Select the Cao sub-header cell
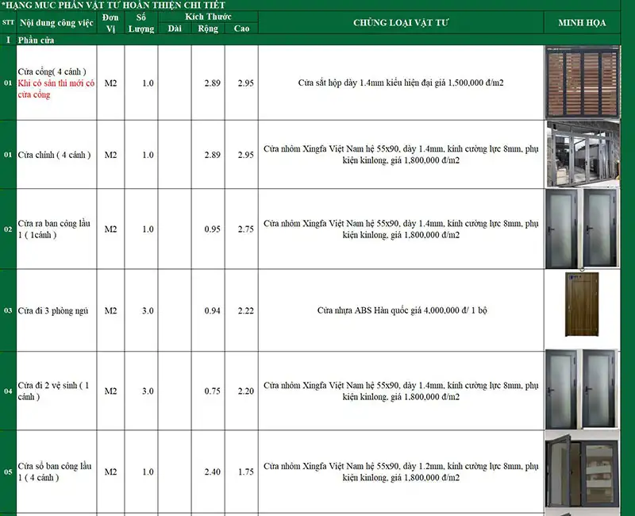The image size is (635, 516). pyautogui.click(x=241, y=27)
